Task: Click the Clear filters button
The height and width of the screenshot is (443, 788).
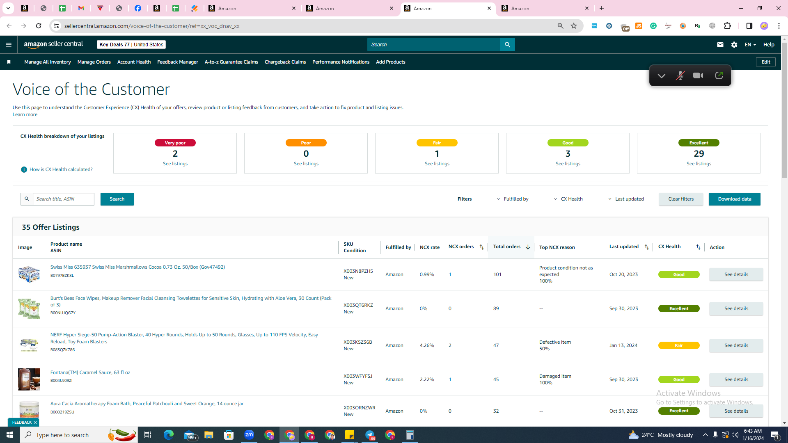Action: click(681, 199)
